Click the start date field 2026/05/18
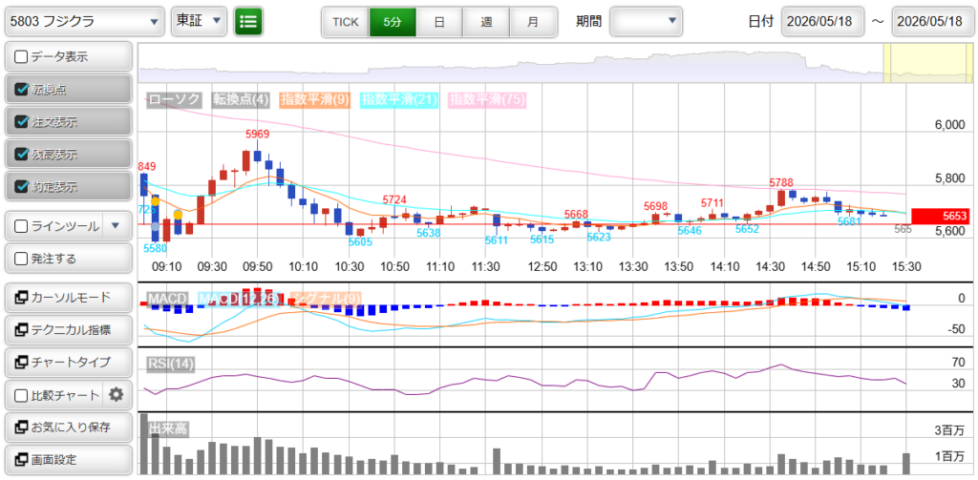The height and width of the screenshot is (480, 978). 822,21
